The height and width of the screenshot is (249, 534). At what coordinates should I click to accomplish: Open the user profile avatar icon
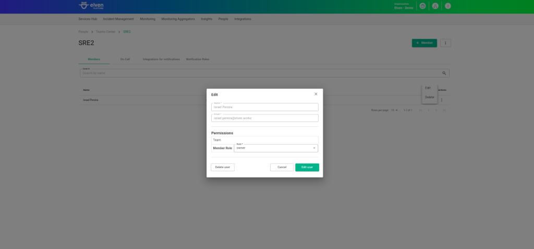447,6
